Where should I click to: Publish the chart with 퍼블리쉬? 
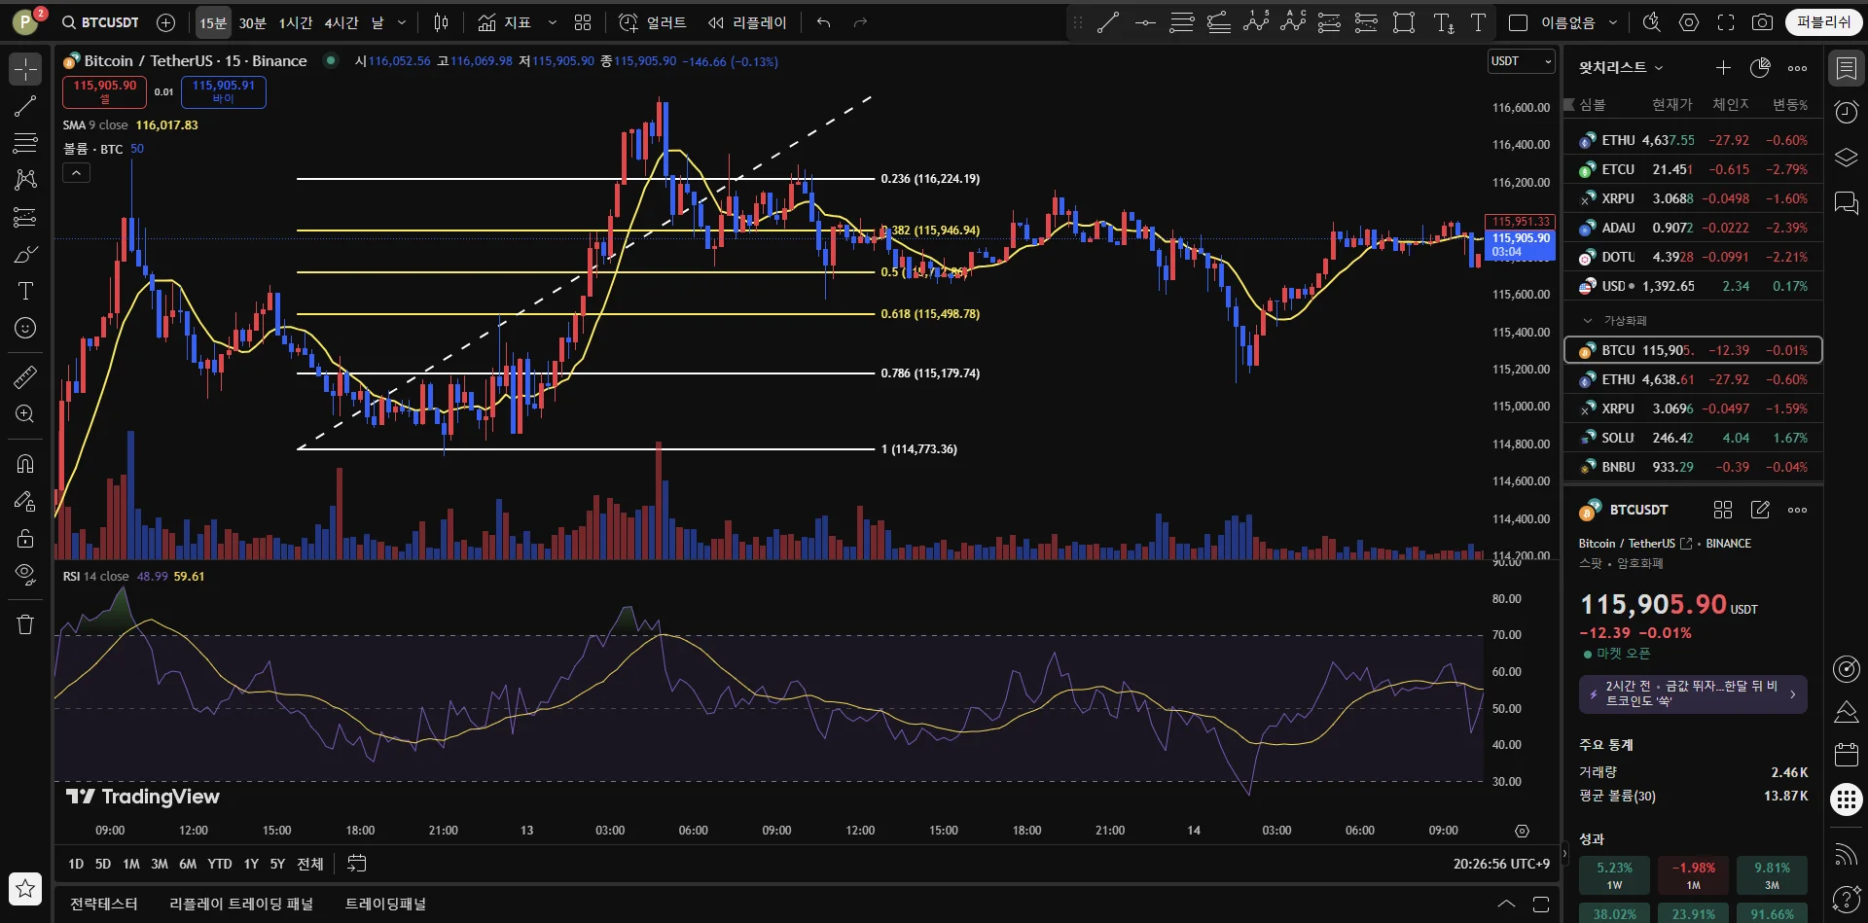tap(1823, 22)
